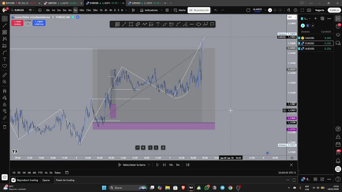
Task: Select the Todos date range
Action: [x=57, y=173]
